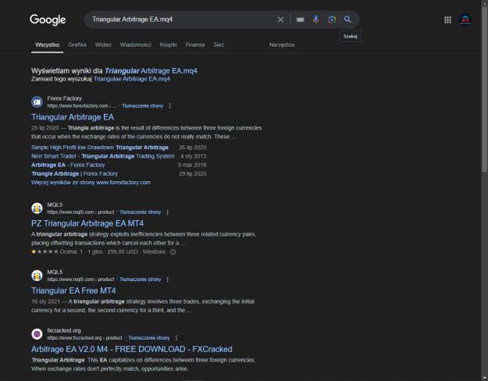Switch to the Grafika tab
488x381 pixels.
click(77, 45)
